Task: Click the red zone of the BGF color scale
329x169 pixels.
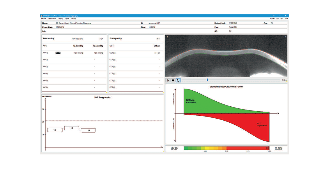Action: (x=247, y=148)
